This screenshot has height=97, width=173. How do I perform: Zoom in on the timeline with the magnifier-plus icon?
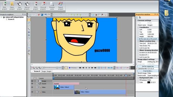[33, 68]
